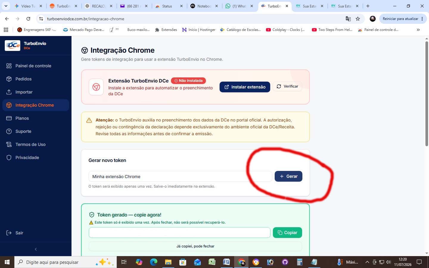Click the token name input field

coord(180,176)
